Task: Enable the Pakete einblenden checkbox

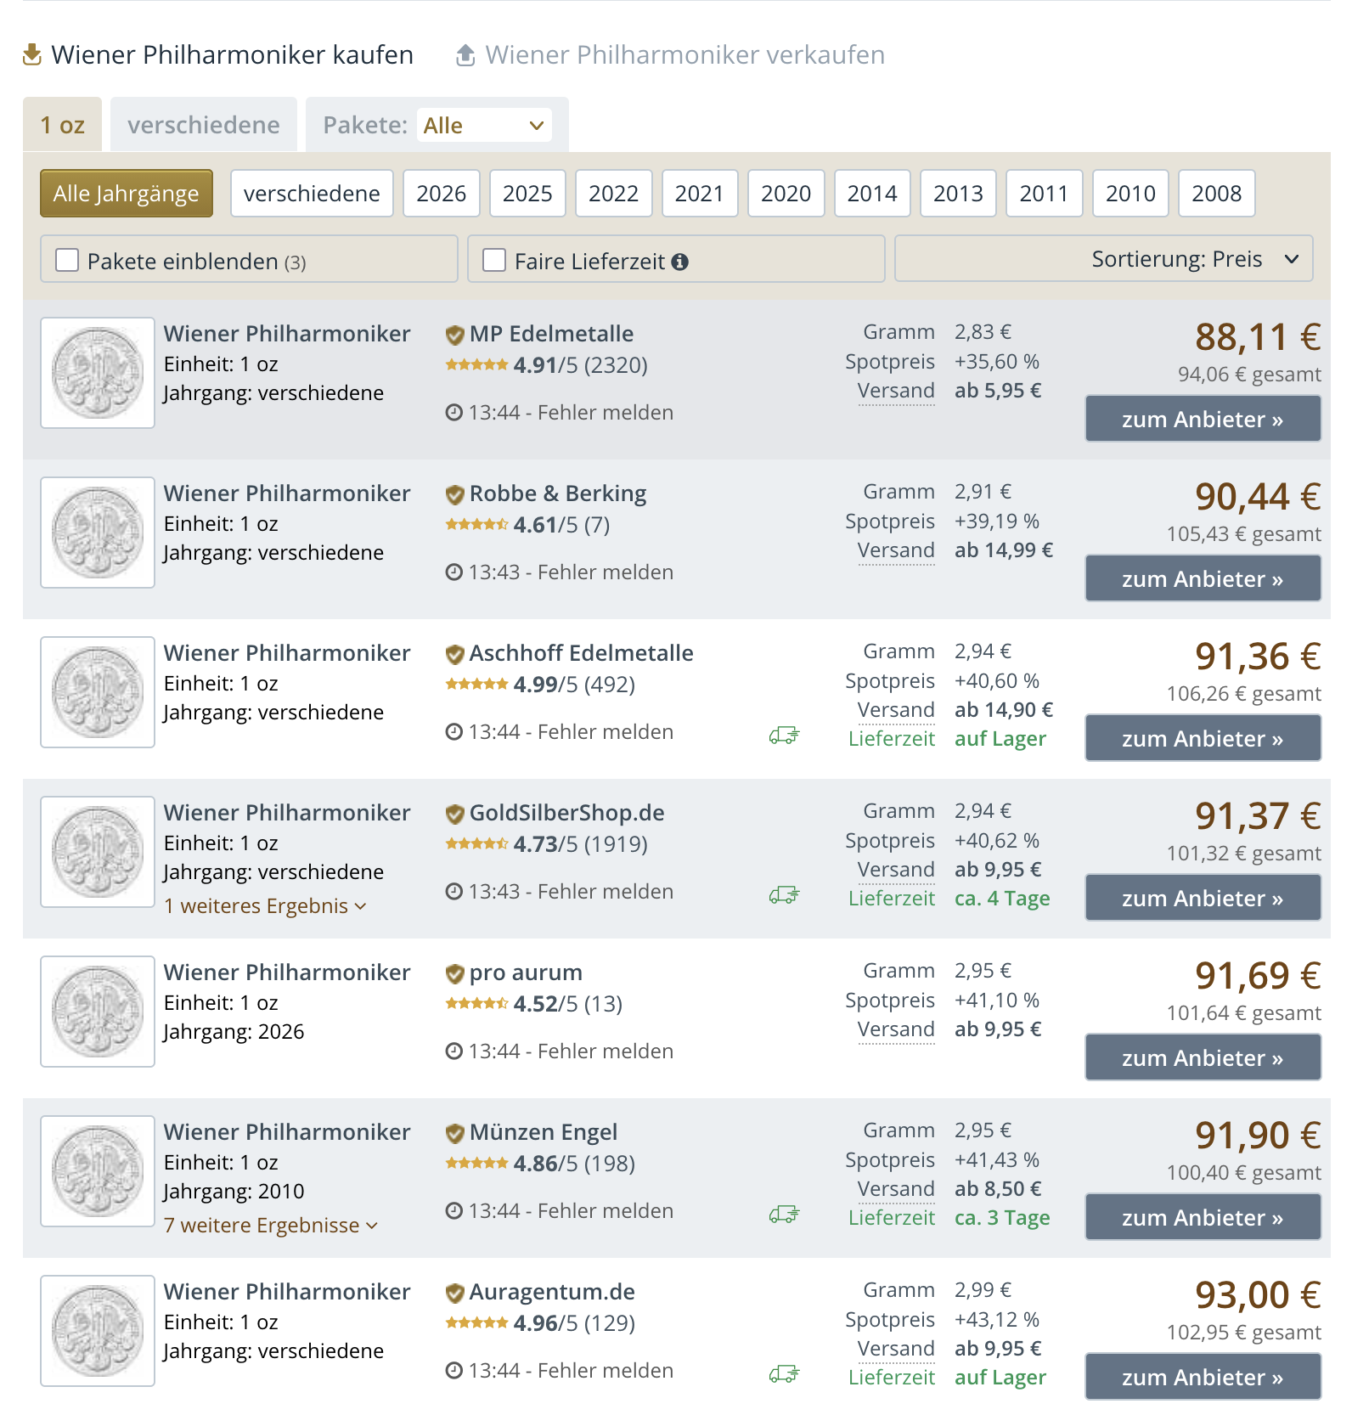Action: [x=67, y=260]
